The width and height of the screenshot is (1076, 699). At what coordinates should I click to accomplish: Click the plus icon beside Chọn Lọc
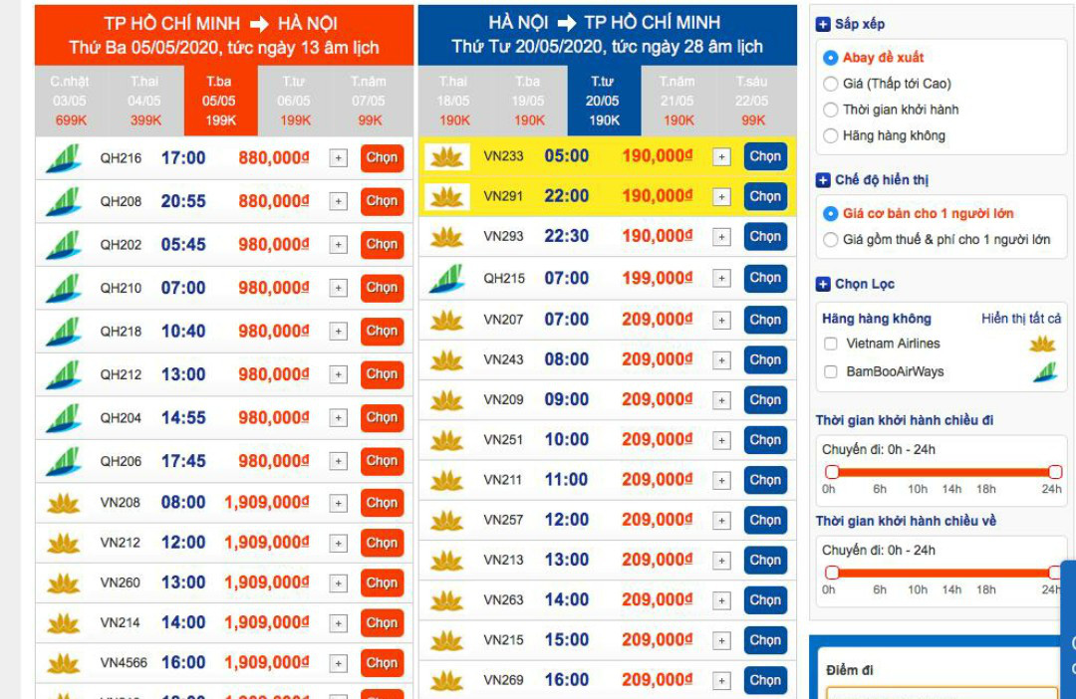click(823, 284)
